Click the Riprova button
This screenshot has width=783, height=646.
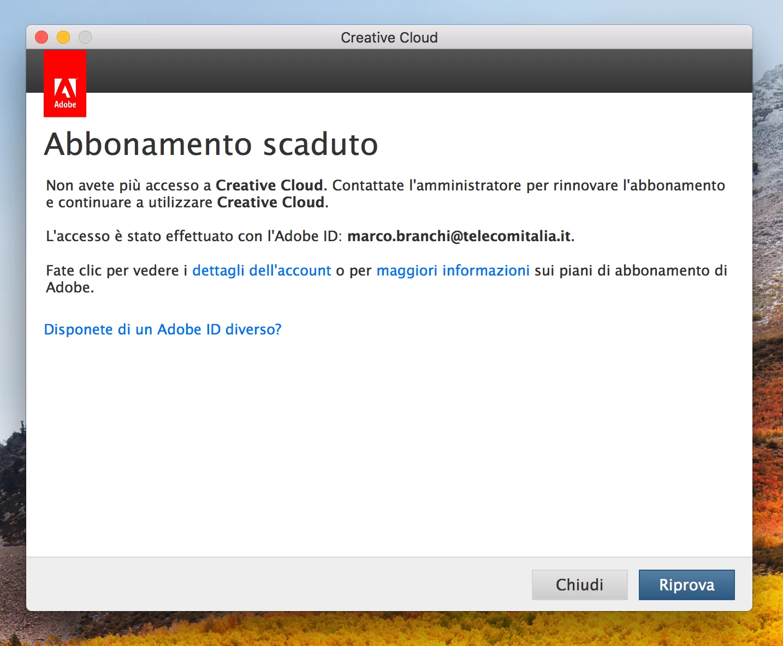(686, 585)
